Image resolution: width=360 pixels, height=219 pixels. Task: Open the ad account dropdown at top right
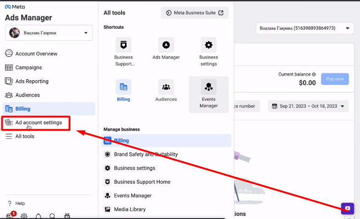(x=305, y=28)
